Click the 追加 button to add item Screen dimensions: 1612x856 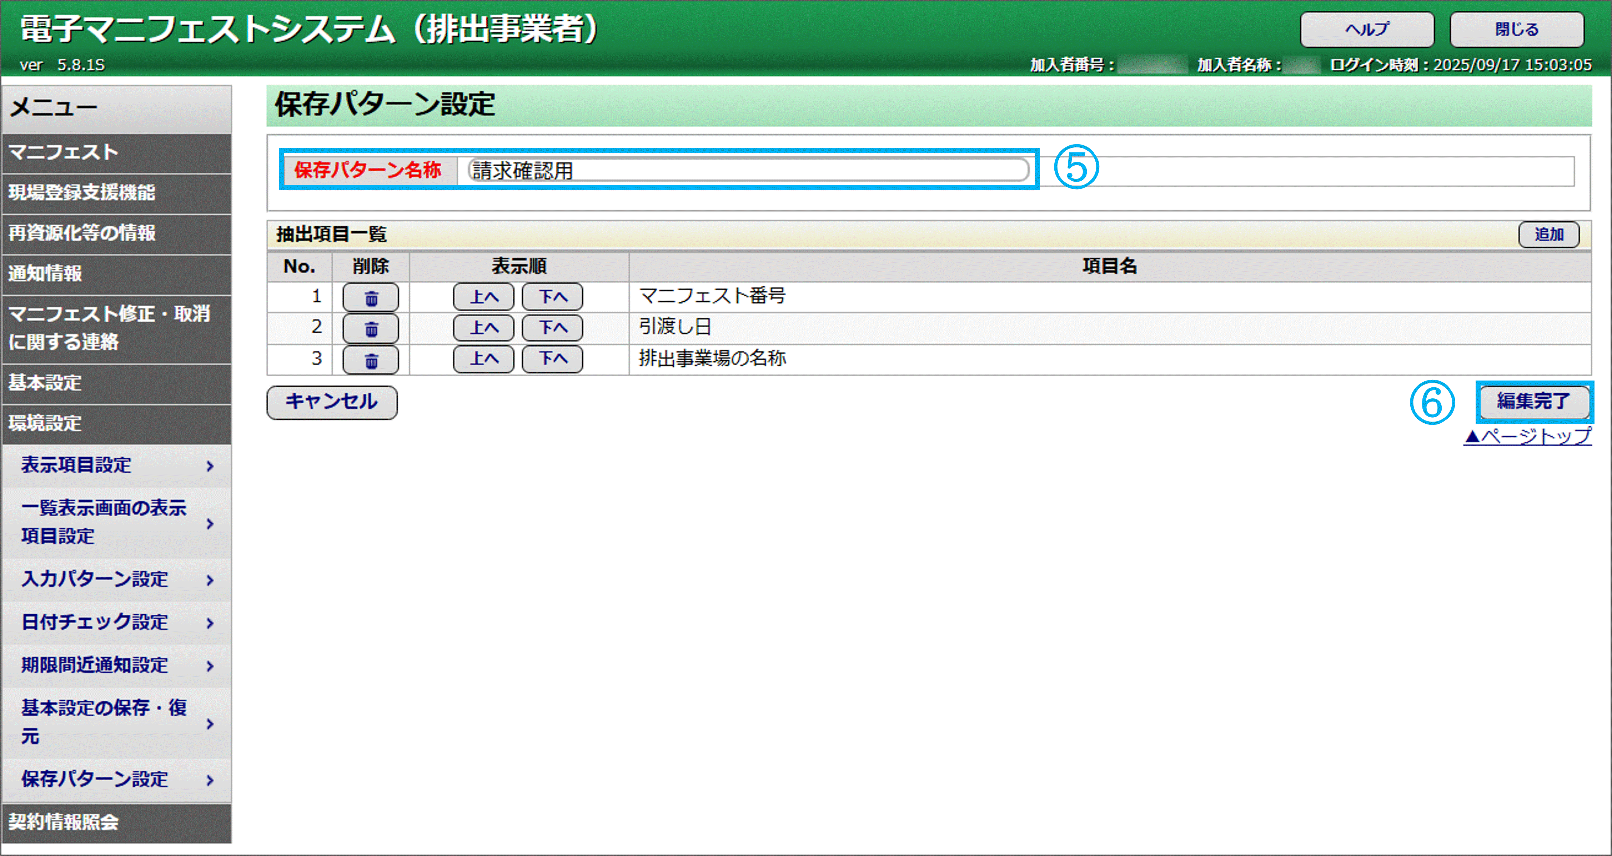tap(1548, 235)
